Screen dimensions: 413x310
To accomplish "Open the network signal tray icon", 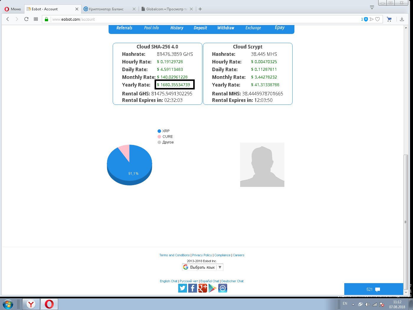I will [x=375, y=304].
